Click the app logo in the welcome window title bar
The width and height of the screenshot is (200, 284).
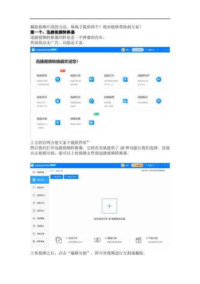(33, 50)
